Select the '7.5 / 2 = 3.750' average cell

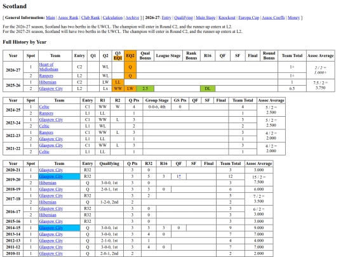pos(321,85)
